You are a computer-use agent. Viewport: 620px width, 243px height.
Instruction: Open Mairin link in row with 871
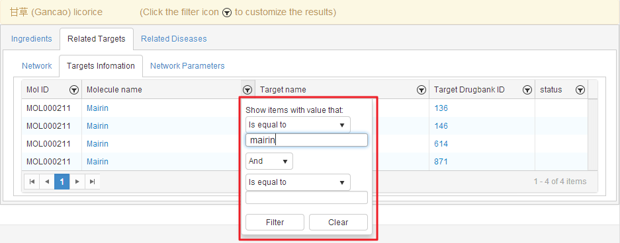(97, 161)
